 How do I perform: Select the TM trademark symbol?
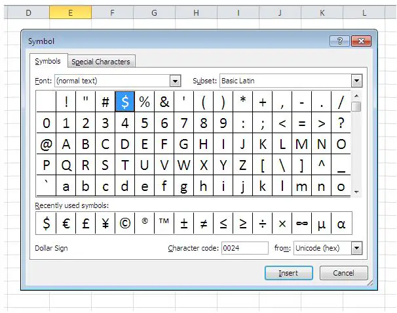[164, 223]
